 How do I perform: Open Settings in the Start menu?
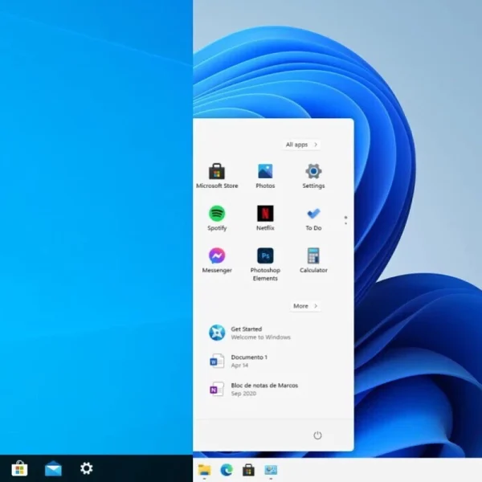313,176
